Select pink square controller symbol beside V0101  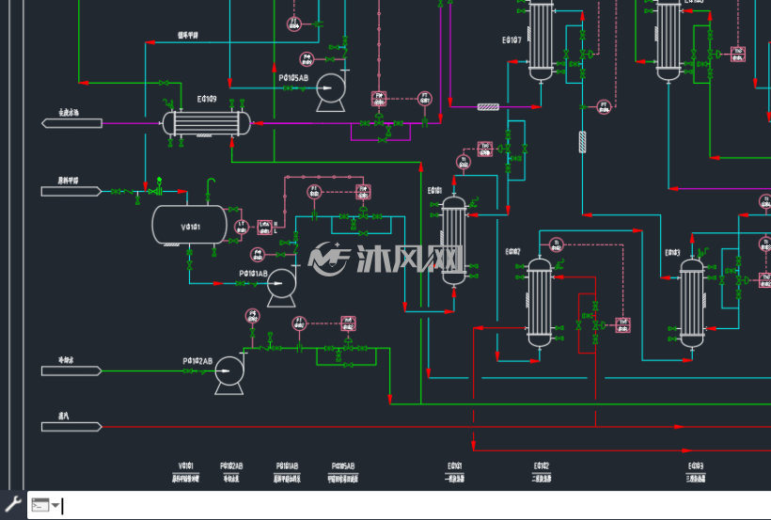(x=264, y=228)
